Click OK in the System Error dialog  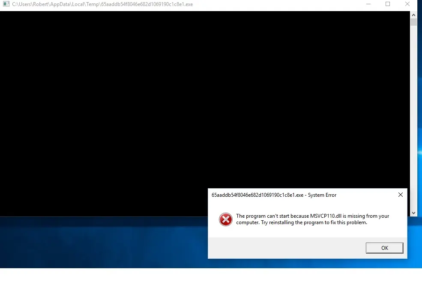pyautogui.click(x=384, y=248)
